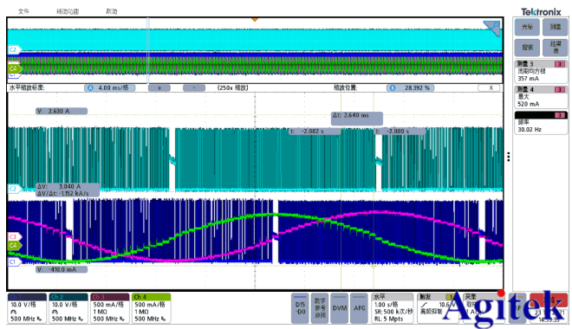Viewport: 572px width, 329px height.
Task: Click the 光标 cursors button
Action: tap(527, 27)
